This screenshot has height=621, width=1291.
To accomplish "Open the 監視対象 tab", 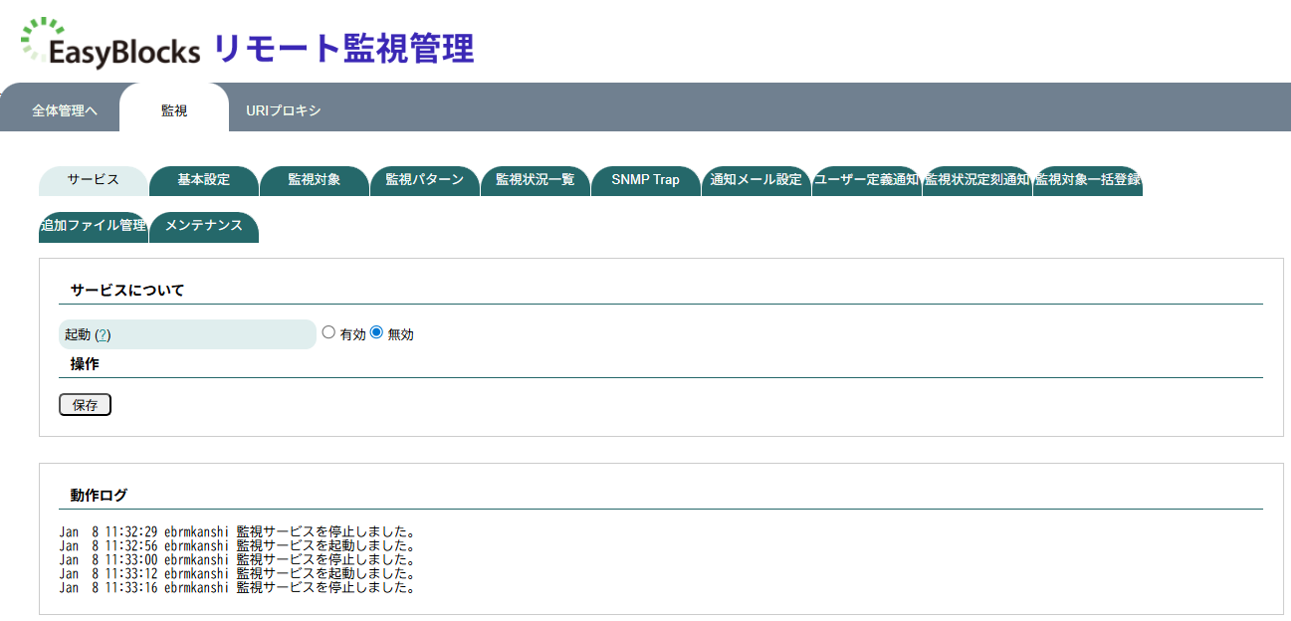I will point(315,180).
